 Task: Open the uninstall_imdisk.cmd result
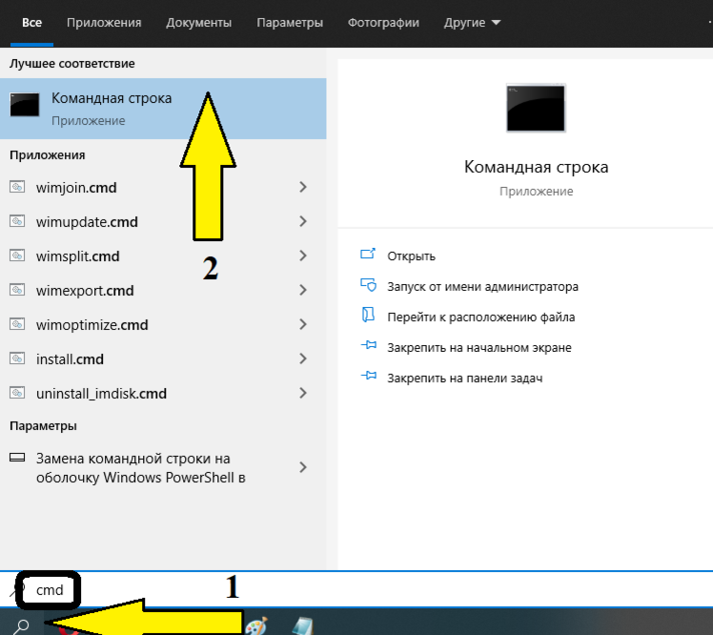(163, 394)
